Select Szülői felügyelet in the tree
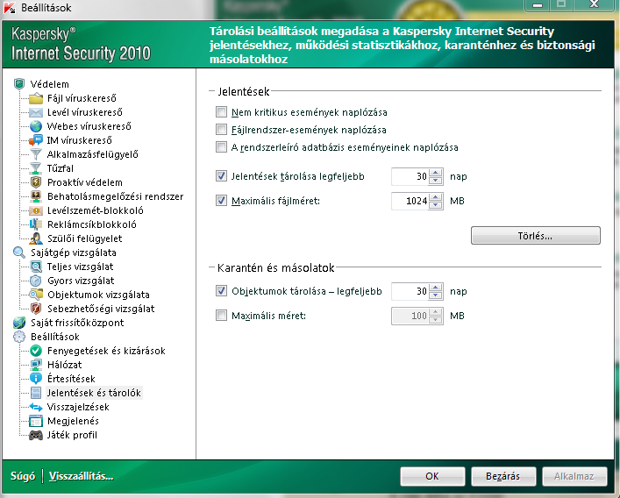 [x=84, y=238]
